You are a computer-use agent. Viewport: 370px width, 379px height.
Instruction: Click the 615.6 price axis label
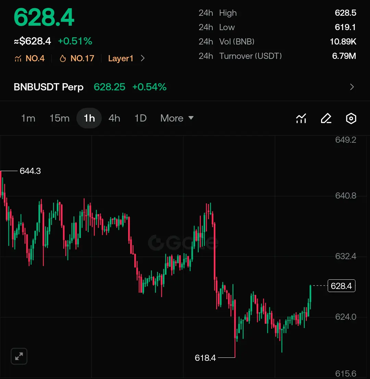346,374
